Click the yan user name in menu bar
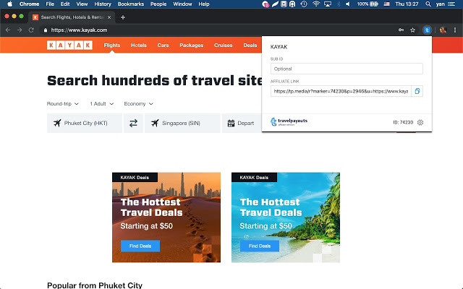Viewport: 463px width, 289px height. point(440,4)
